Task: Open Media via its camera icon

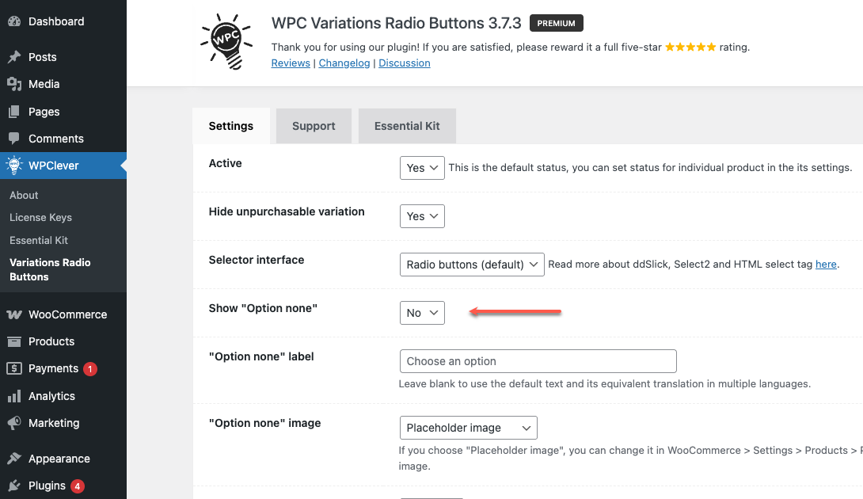Action: coord(14,84)
